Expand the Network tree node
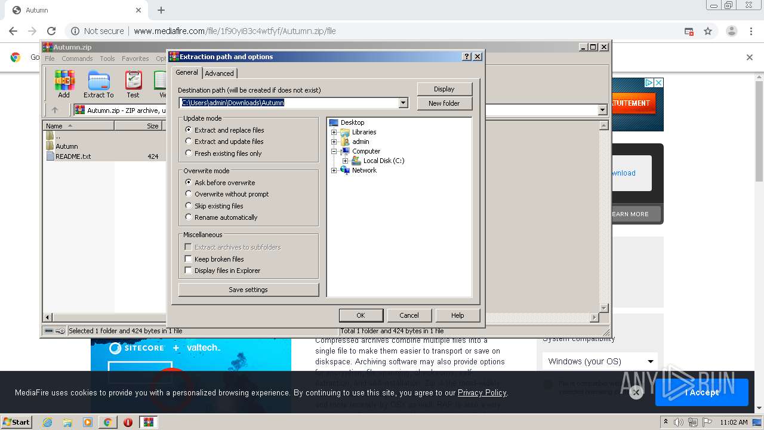This screenshot has height=430, width=764. (x=334, y=170)
